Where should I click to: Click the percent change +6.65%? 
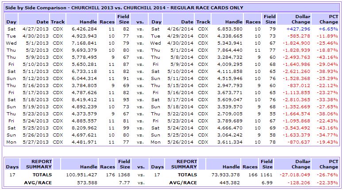coord(328,29)
